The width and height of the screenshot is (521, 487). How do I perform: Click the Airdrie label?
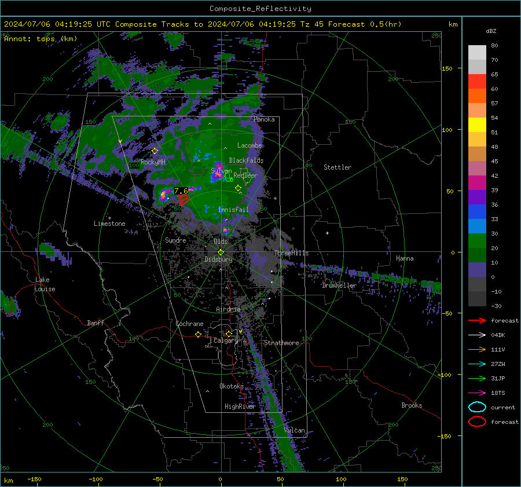(x=228, y=309)
